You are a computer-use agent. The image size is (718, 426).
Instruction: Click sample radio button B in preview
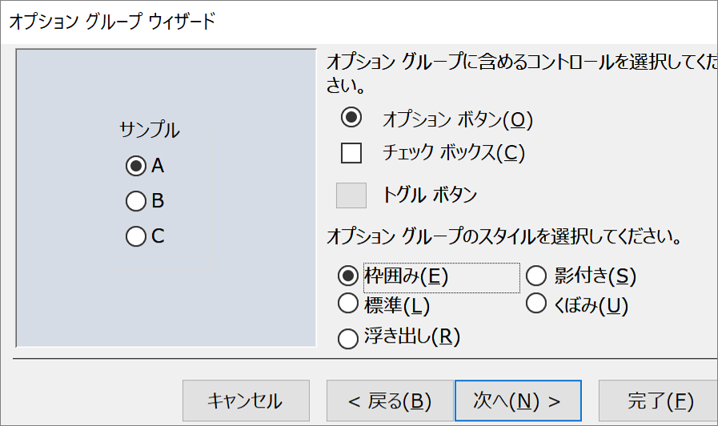point(136,201)
